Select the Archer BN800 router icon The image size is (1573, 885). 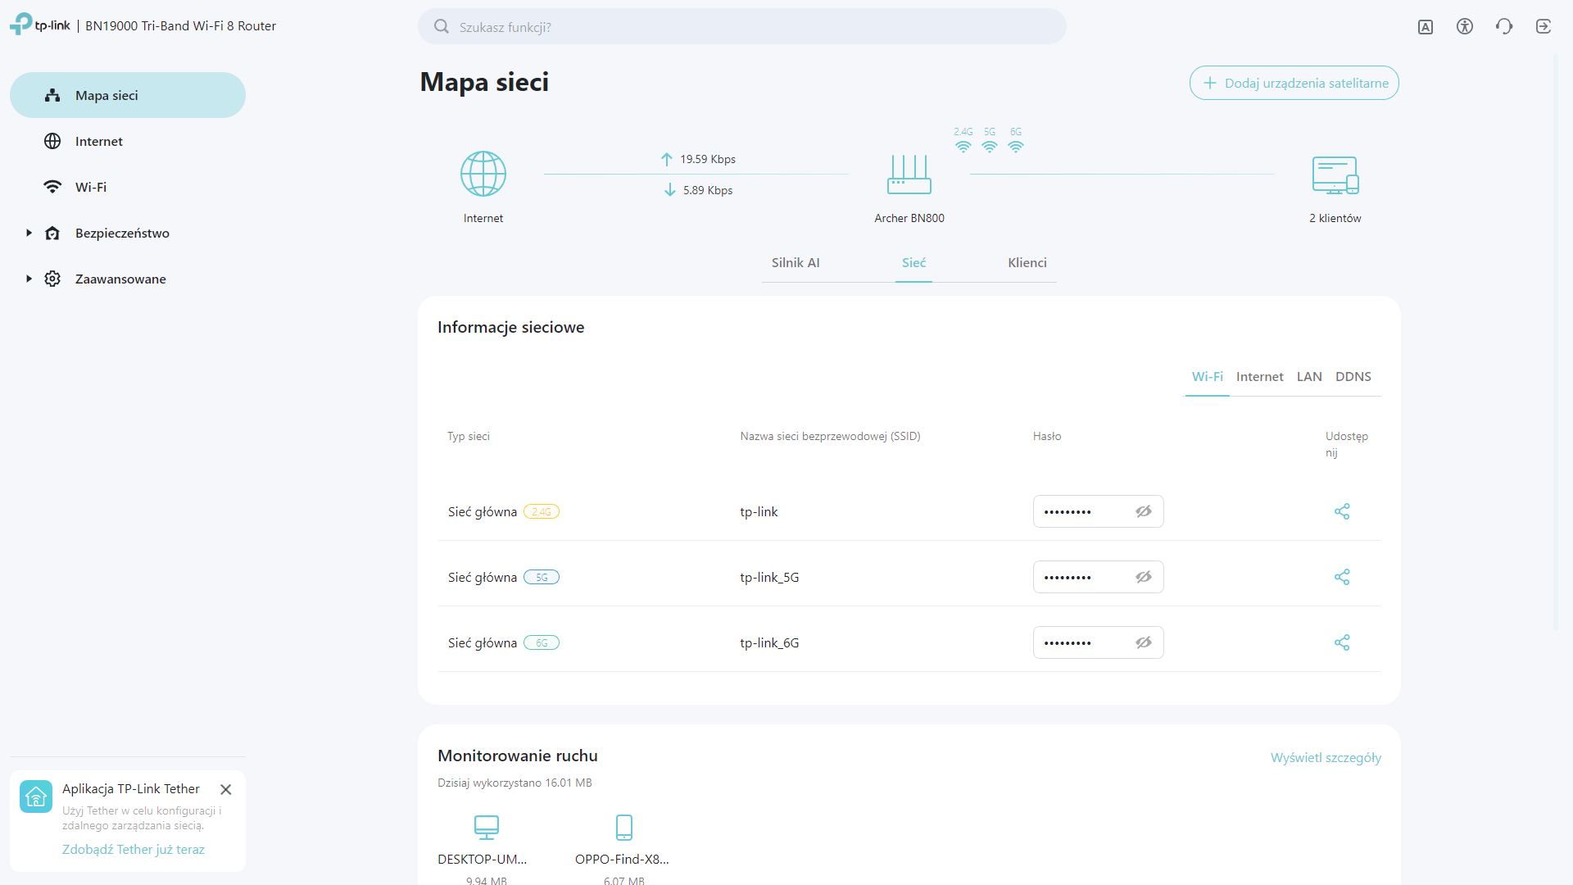[x=909, y=175]
